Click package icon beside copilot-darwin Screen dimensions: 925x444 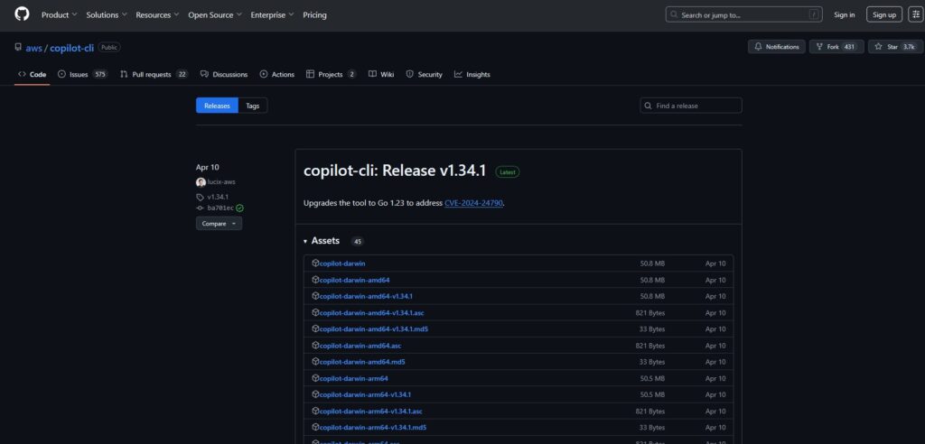click(x=315, y=263)
